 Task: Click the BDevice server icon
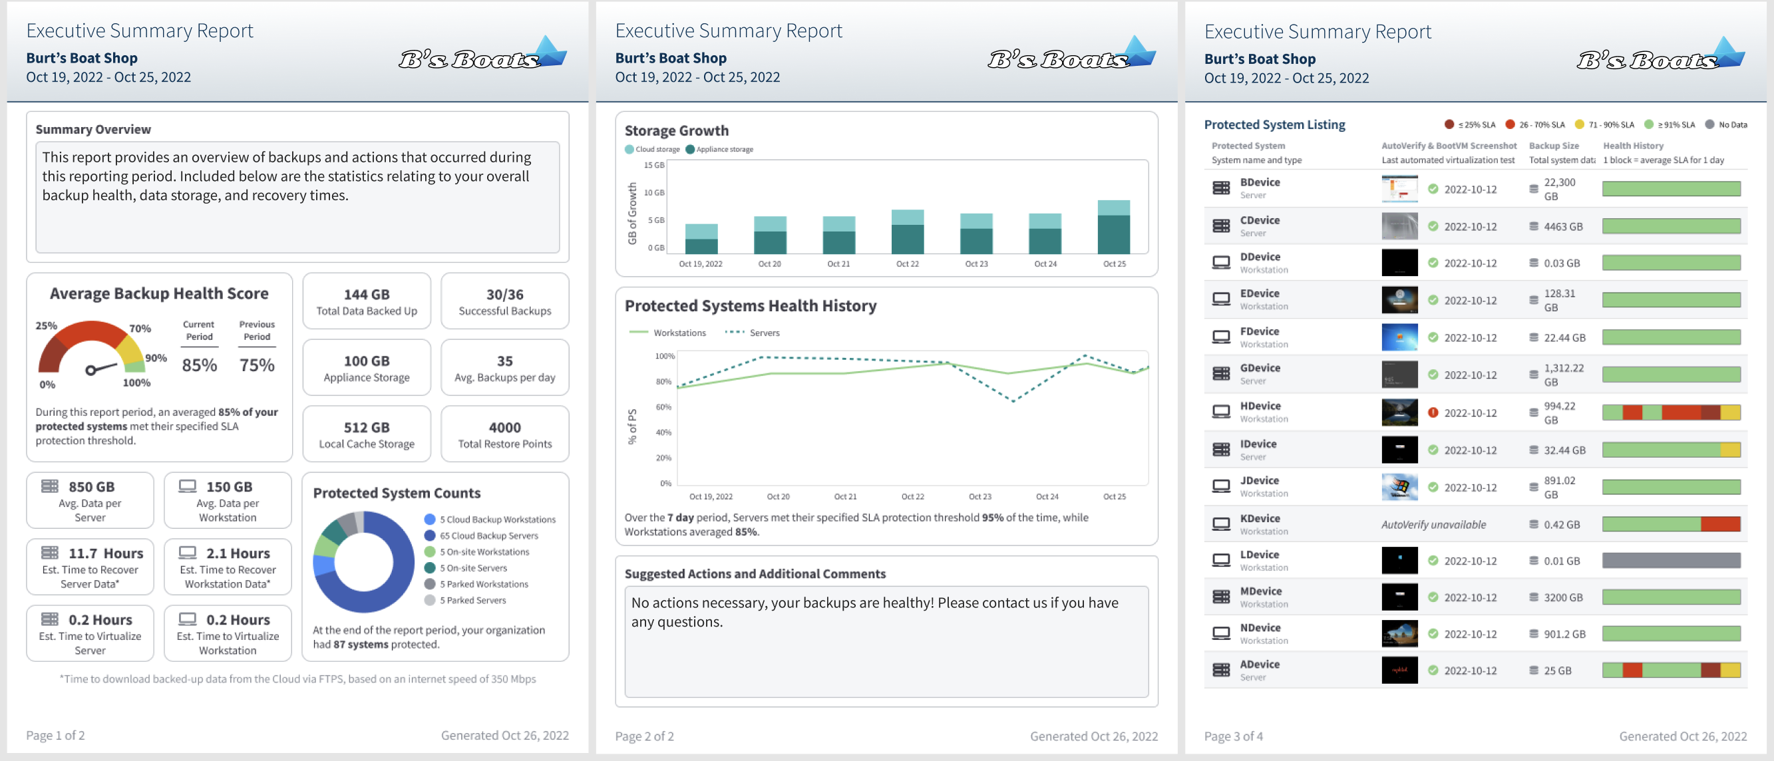point(1220,188)
